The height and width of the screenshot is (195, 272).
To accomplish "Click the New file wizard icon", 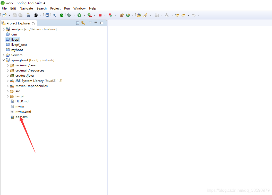I will [x=5, y=15].
